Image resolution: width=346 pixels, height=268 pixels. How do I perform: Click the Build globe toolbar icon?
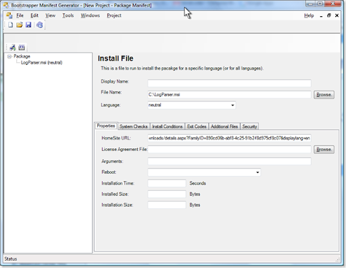(x=40, y=25)
